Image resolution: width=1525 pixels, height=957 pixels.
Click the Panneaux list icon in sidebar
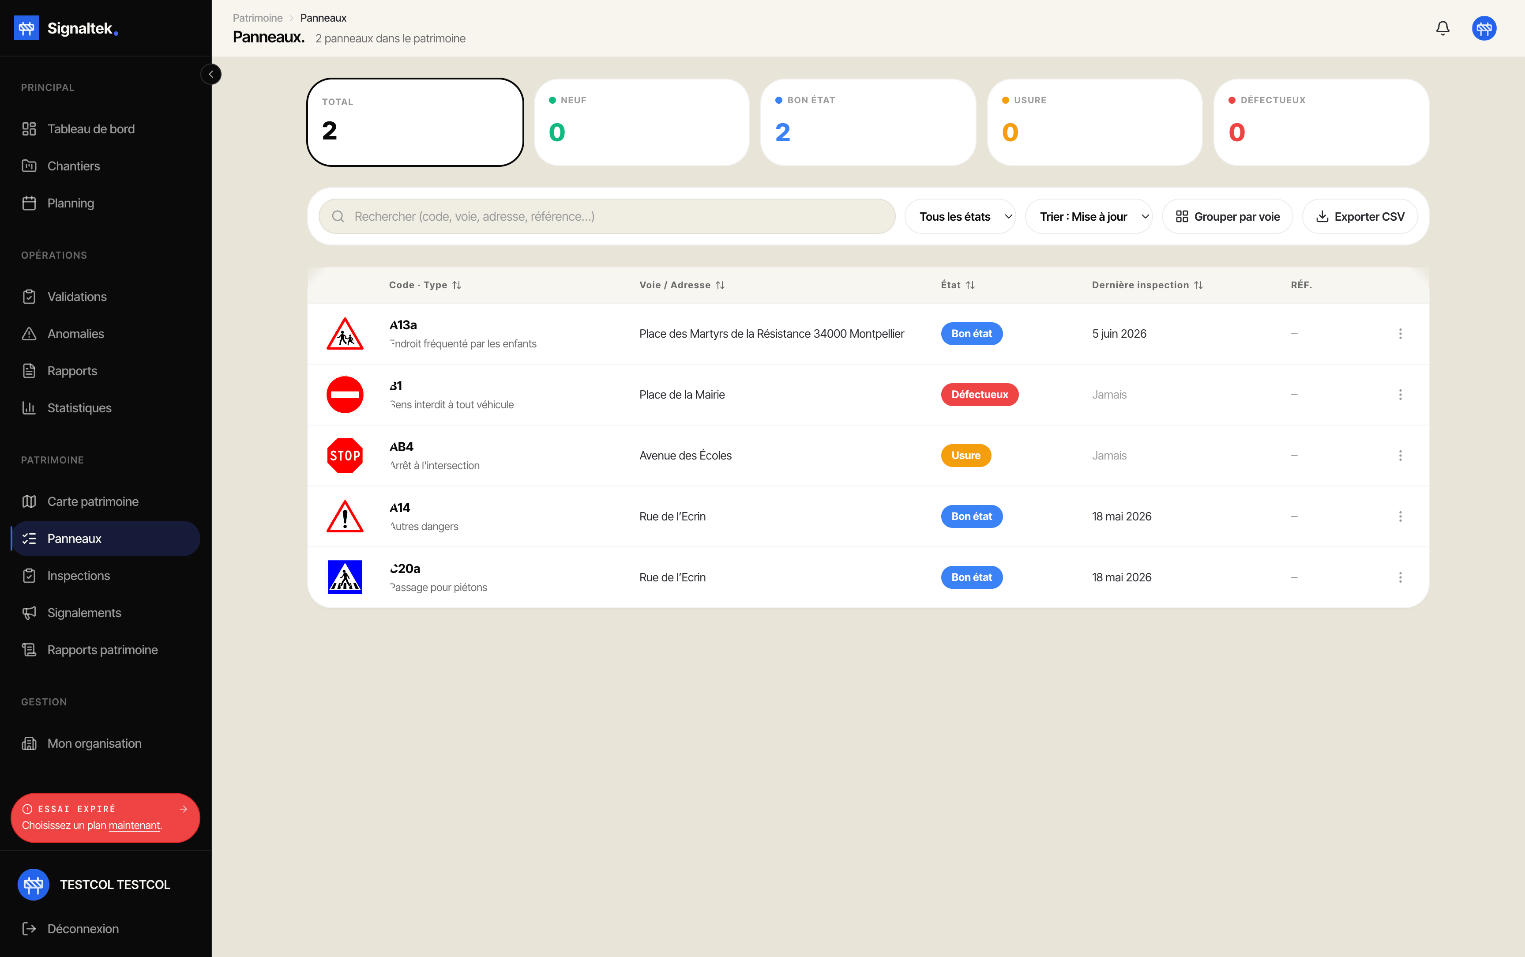pos(29,539)
